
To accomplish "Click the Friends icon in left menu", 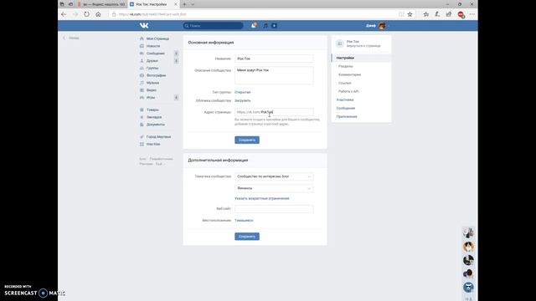I will (x=142, y=61).
